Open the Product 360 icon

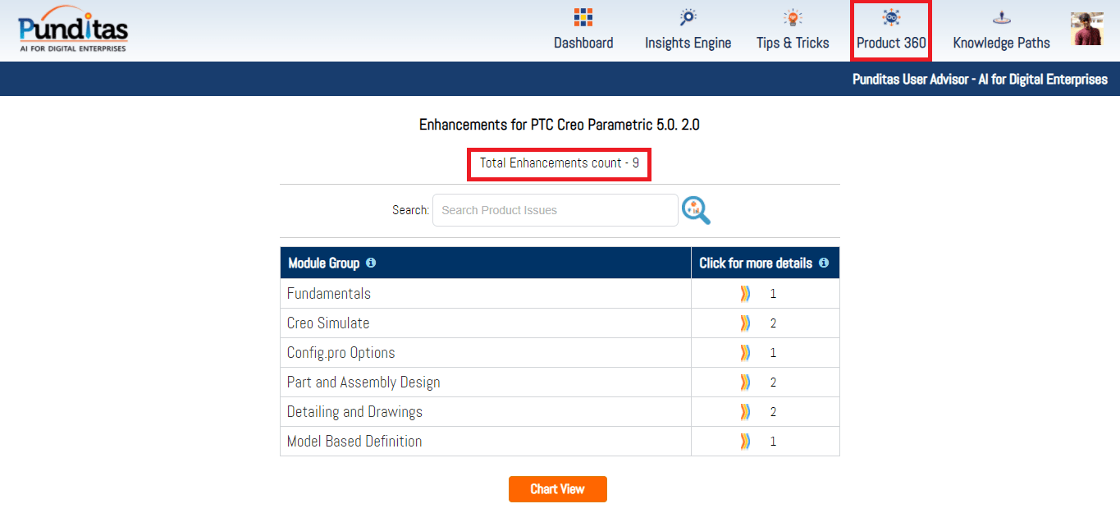click(891, 17)
